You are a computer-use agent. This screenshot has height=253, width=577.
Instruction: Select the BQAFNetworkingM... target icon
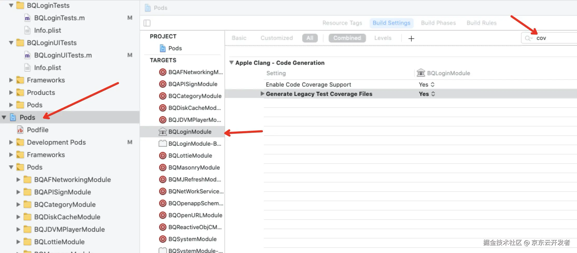coord(163,72)
